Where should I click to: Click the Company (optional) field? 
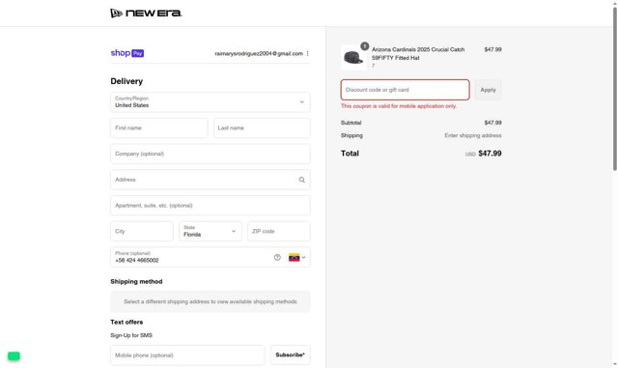coord(211,154)
